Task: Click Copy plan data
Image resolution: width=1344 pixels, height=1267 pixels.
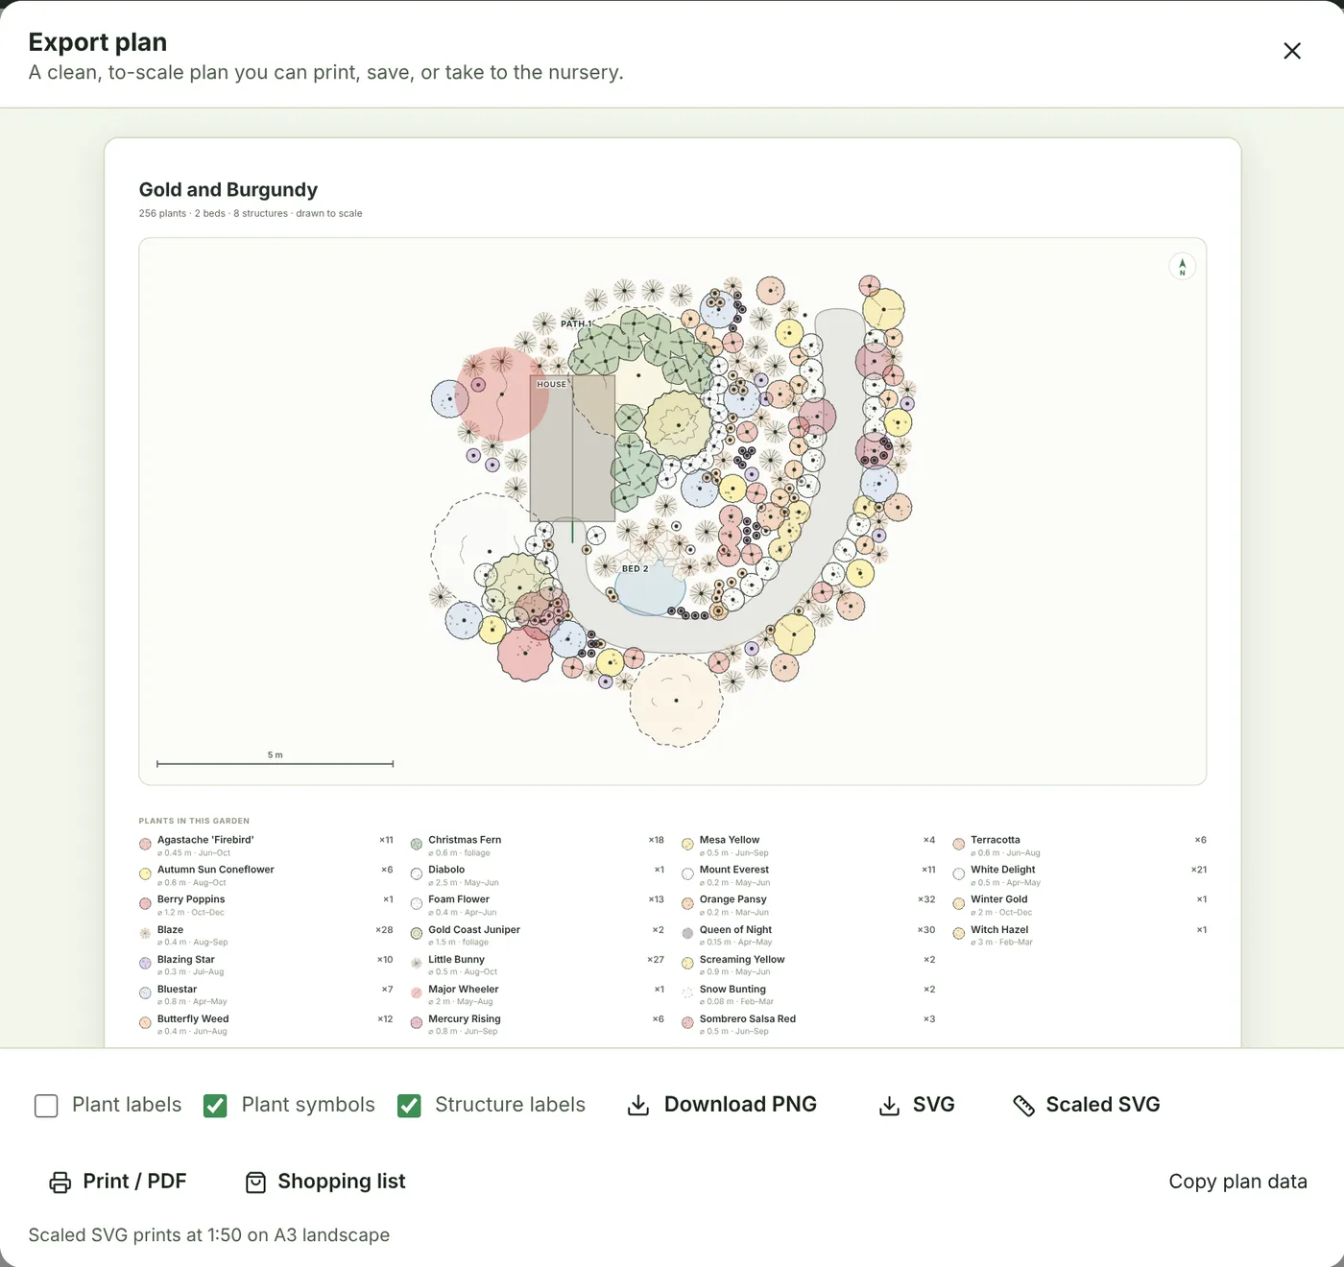Action: (x=1237, y=1182)
